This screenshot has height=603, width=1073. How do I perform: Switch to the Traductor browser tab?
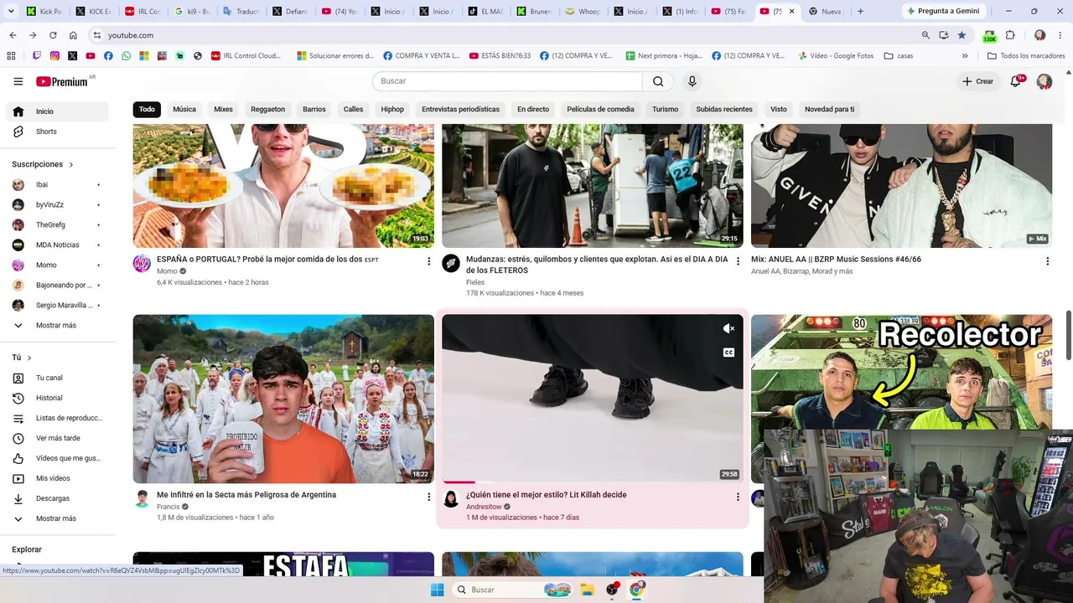tap(241, 12)
